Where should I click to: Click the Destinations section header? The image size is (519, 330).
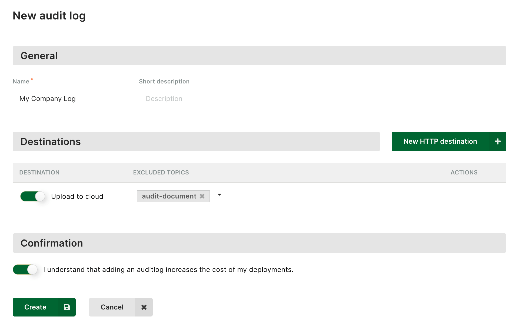[x=196, y=142]
